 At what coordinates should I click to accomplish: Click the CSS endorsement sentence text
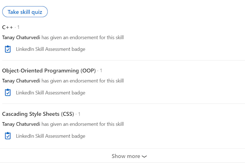[x=63, y=124]
